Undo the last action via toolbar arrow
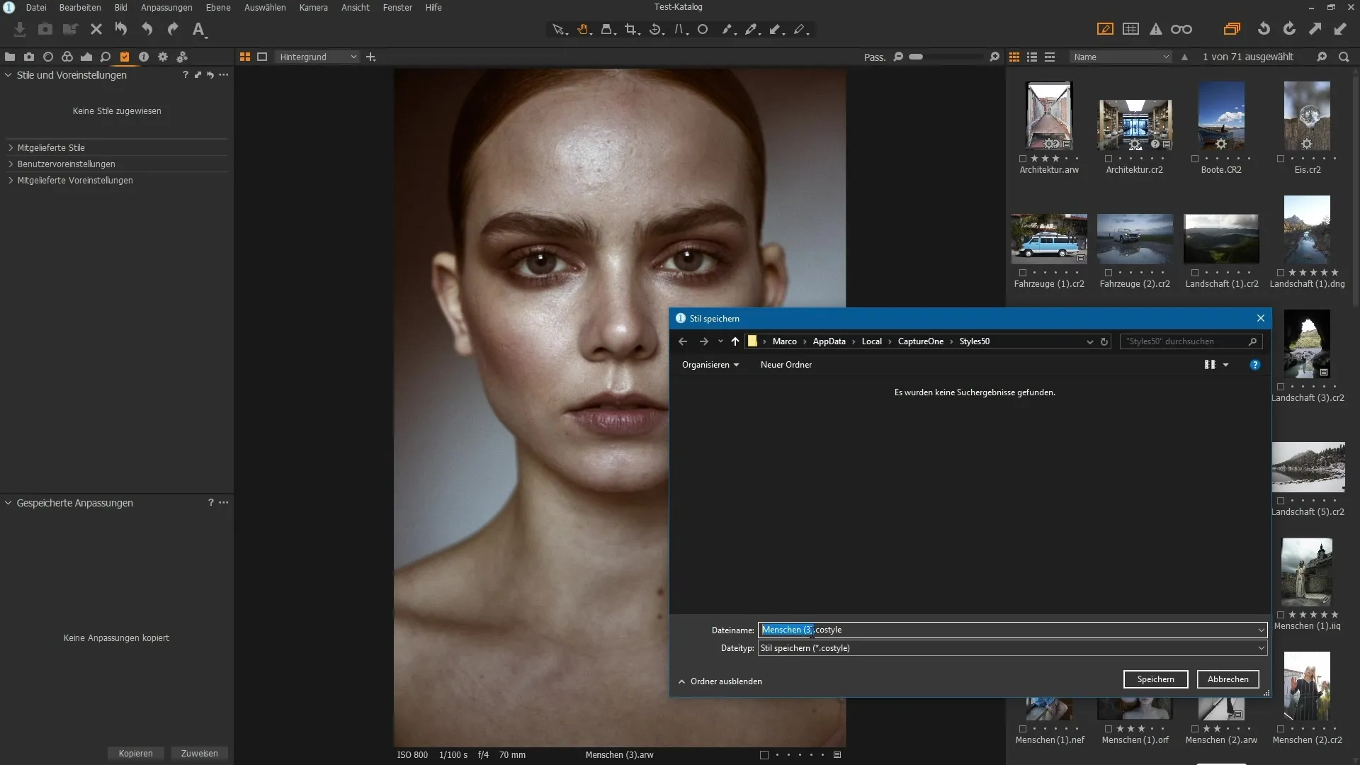Image resolution: width=1360 pixels, height=765 pixels. [147, 29]
